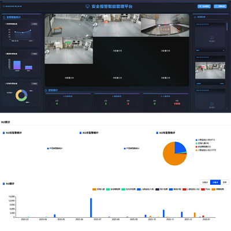The width and height of the screenshot is (231, 231).
Task: Click the first blue button in the top-right header
Action: 204,6
